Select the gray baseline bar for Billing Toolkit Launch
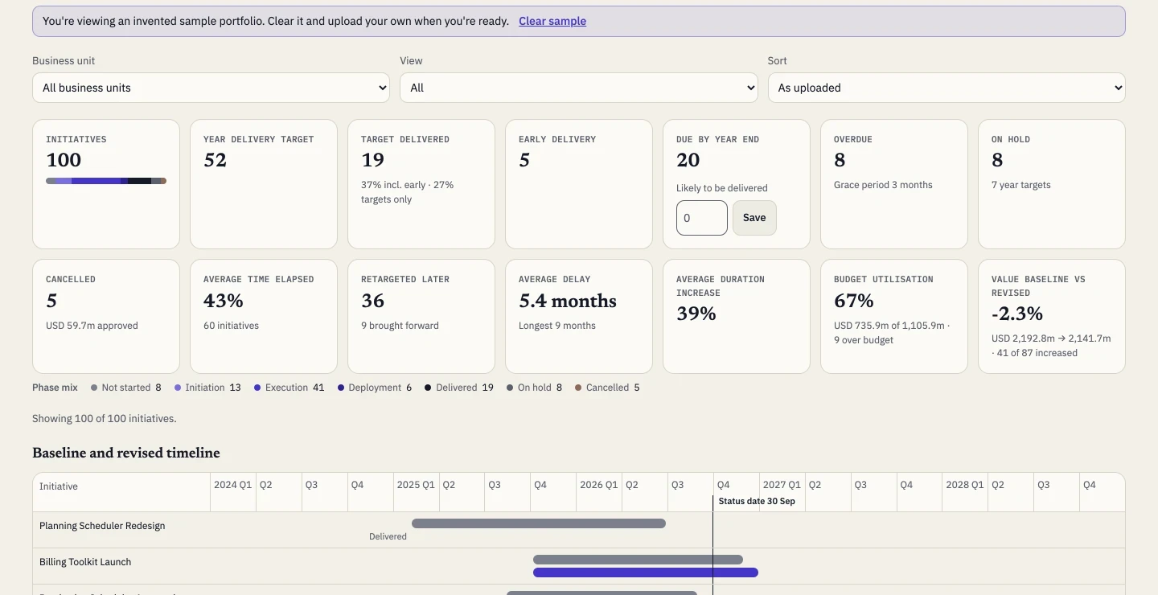Image resolution: width=1158 pixels, height=595 pixels. coord(638,560)
